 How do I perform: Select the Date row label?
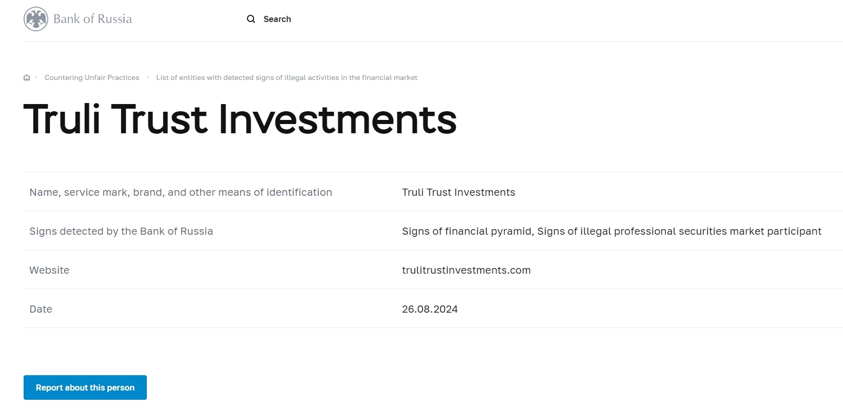tap(41, 309)
